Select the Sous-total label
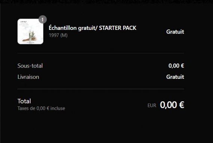Image resolution: width=213 pixels, height=143 pixels. click(x=30, y=66)
